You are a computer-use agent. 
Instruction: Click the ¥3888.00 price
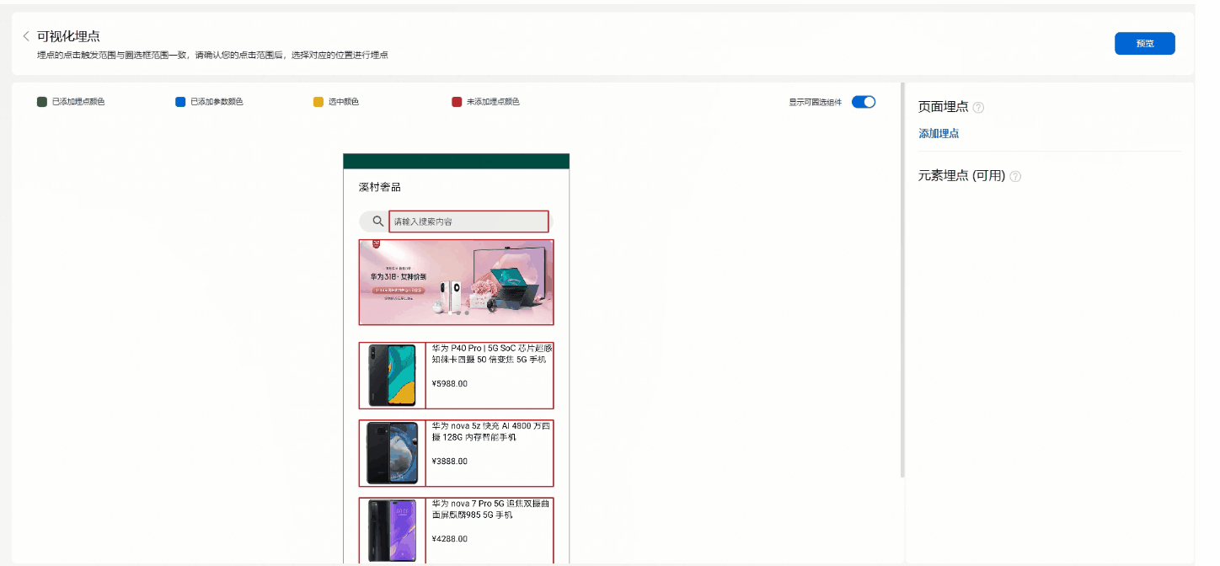pos(449,462)
